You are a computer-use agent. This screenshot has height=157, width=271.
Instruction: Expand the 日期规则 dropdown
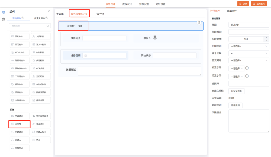(x=249, y=46)
